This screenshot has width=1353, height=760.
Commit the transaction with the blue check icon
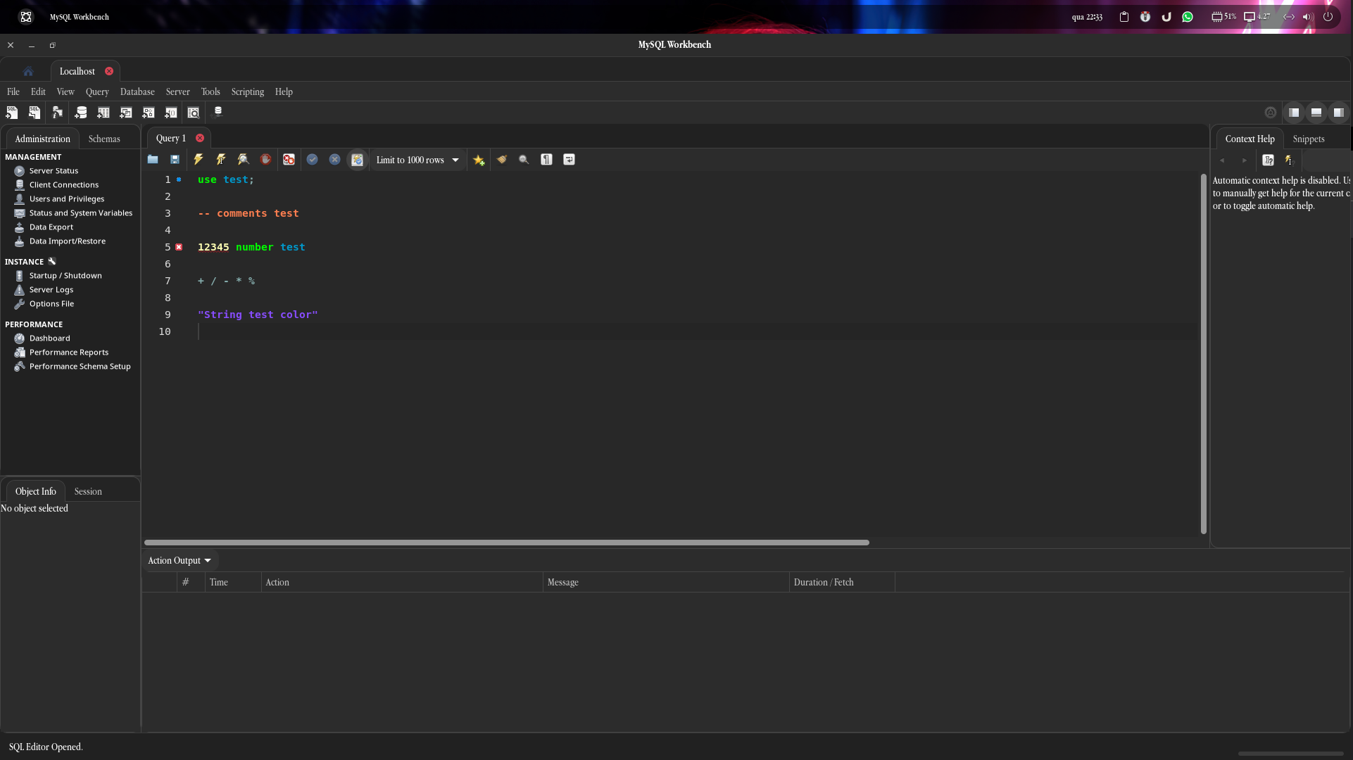point(312,160)
